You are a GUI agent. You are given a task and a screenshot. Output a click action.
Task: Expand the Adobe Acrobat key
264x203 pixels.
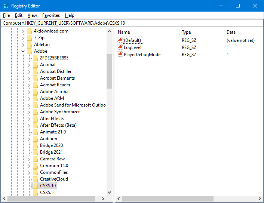click(x=29, y=92)
